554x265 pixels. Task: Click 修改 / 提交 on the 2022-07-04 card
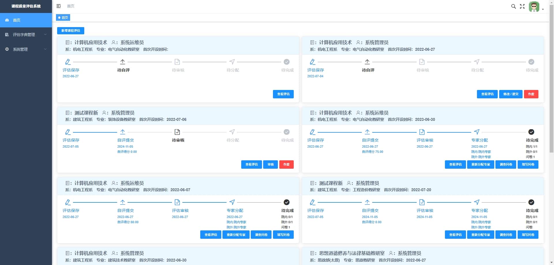pos(511,94)
